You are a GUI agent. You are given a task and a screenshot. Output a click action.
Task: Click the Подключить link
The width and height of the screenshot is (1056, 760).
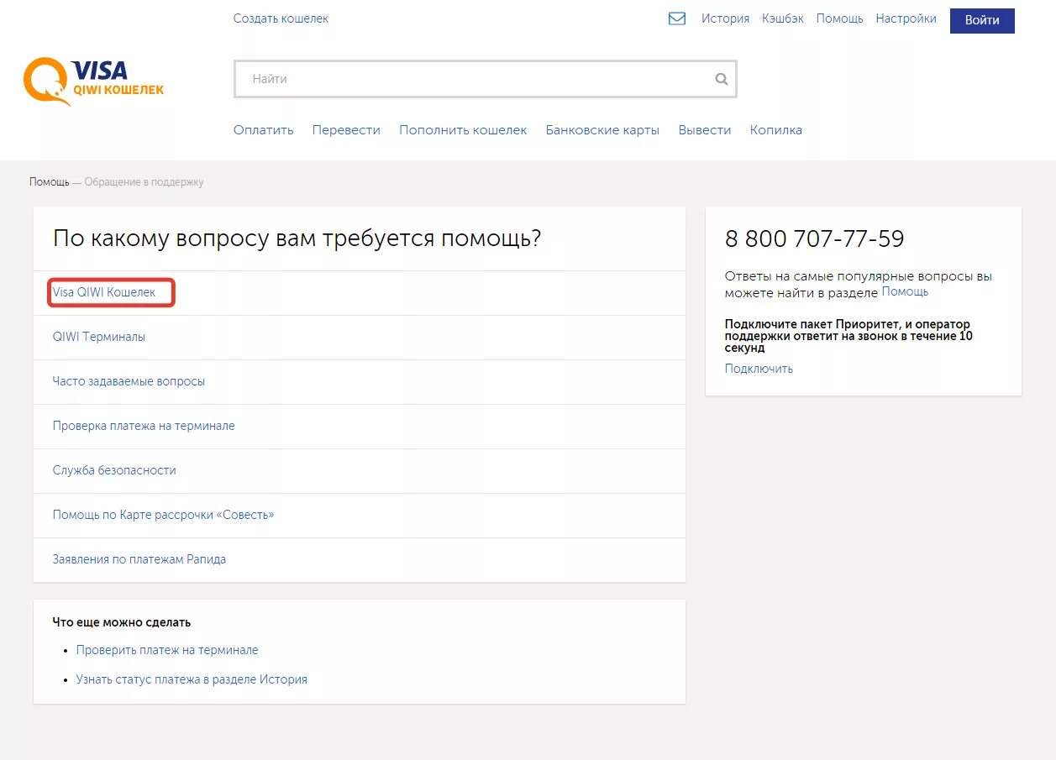tap(759, 369)
